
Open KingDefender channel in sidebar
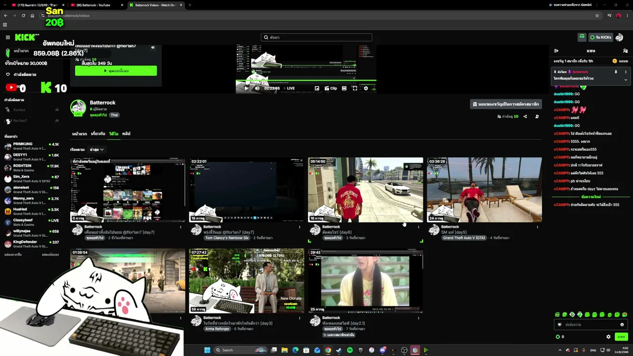(x=32, y=244)
